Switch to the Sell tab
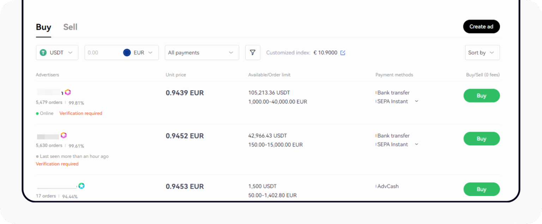 point(70,27)
